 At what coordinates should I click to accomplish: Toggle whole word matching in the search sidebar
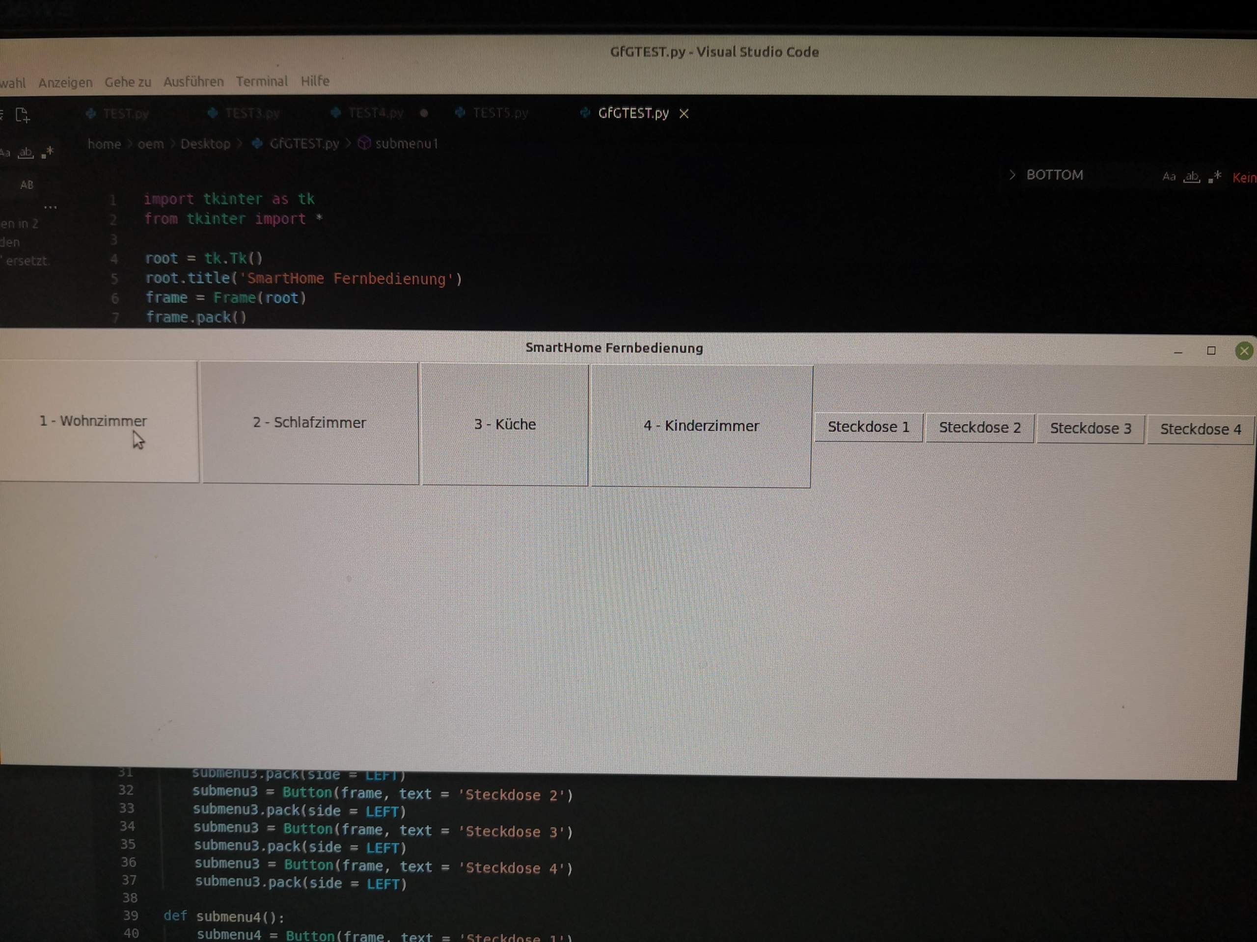point(25,152)
